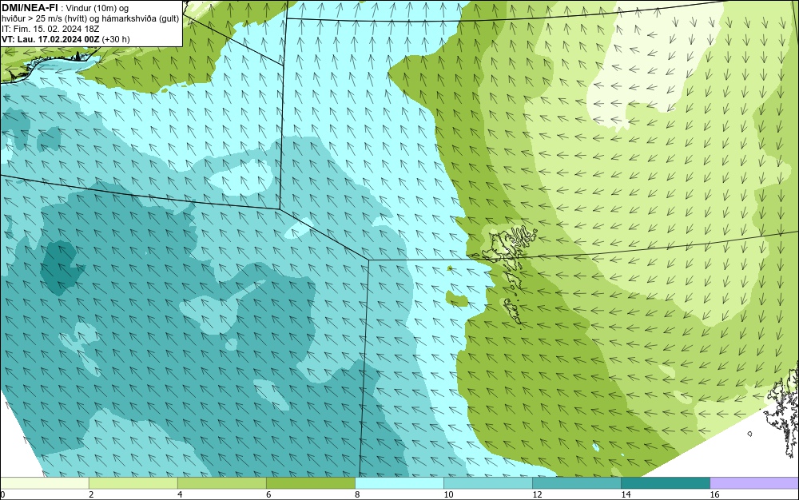Click the legend scale label '2'

coord(91,494)
